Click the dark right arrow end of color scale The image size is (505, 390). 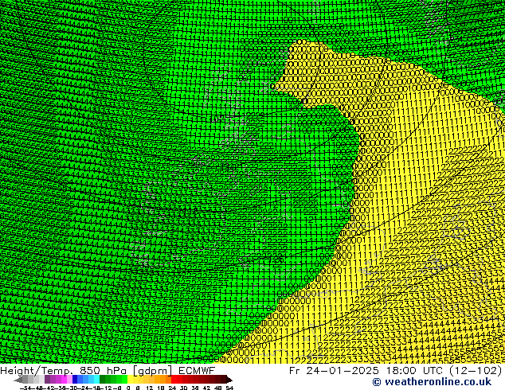229,380
